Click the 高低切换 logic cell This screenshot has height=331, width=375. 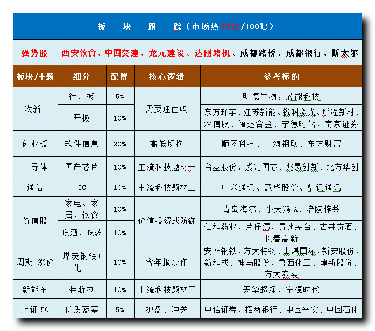click(x=167, y=144)
